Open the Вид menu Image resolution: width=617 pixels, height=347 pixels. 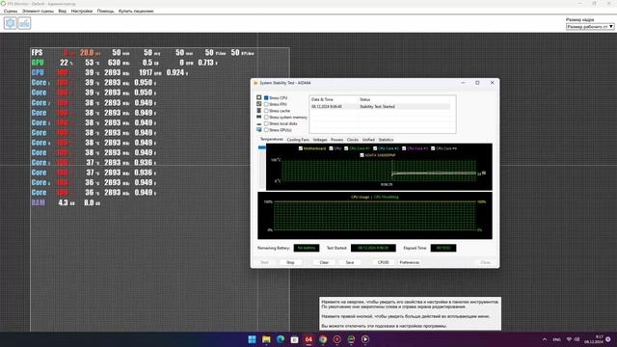(x=62, y=11)
